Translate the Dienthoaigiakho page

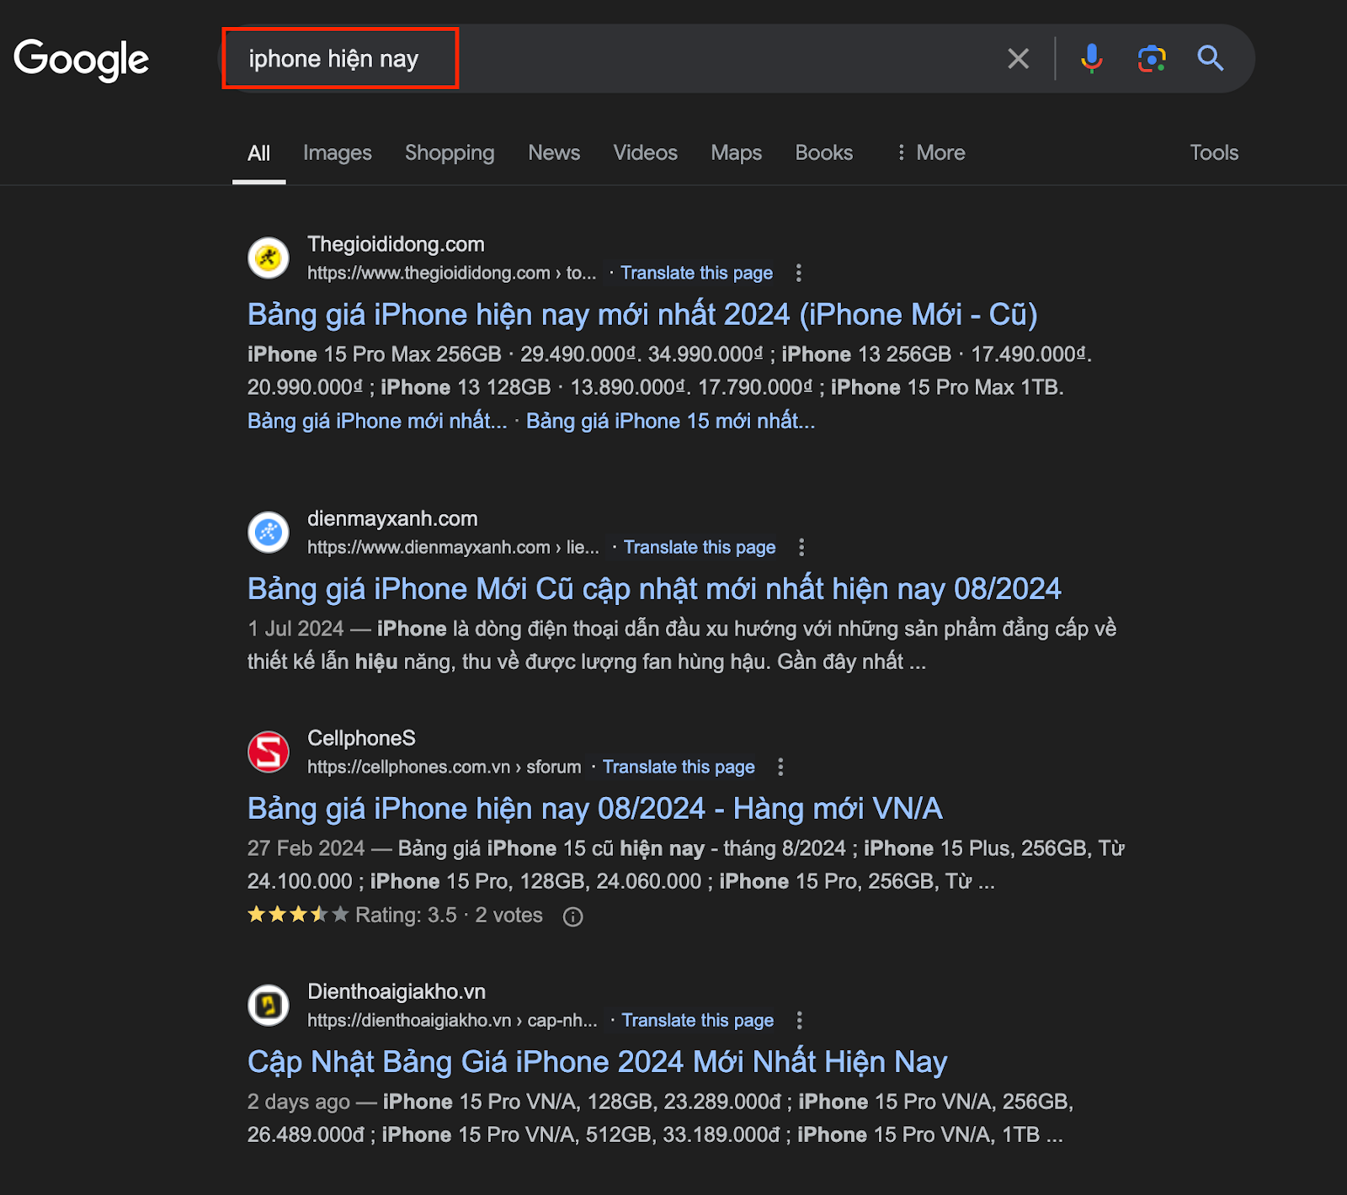pyautogui.click(x=697, y=1020)
